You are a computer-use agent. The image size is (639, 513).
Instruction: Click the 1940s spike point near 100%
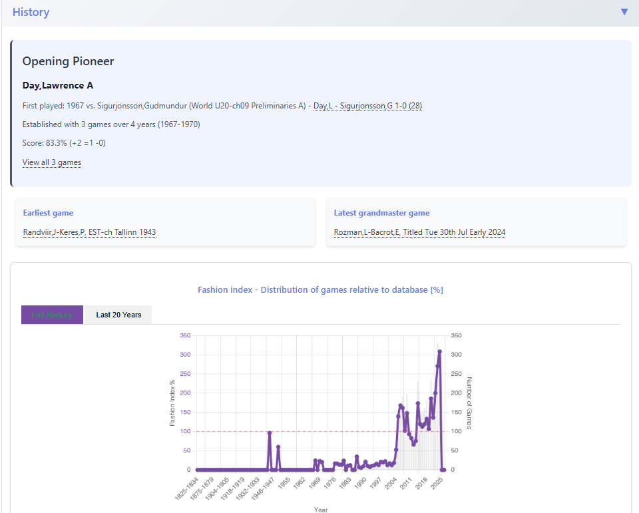click(270, 433)
